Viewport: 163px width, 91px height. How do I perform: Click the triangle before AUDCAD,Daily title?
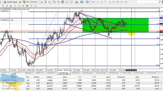(1, 9)
